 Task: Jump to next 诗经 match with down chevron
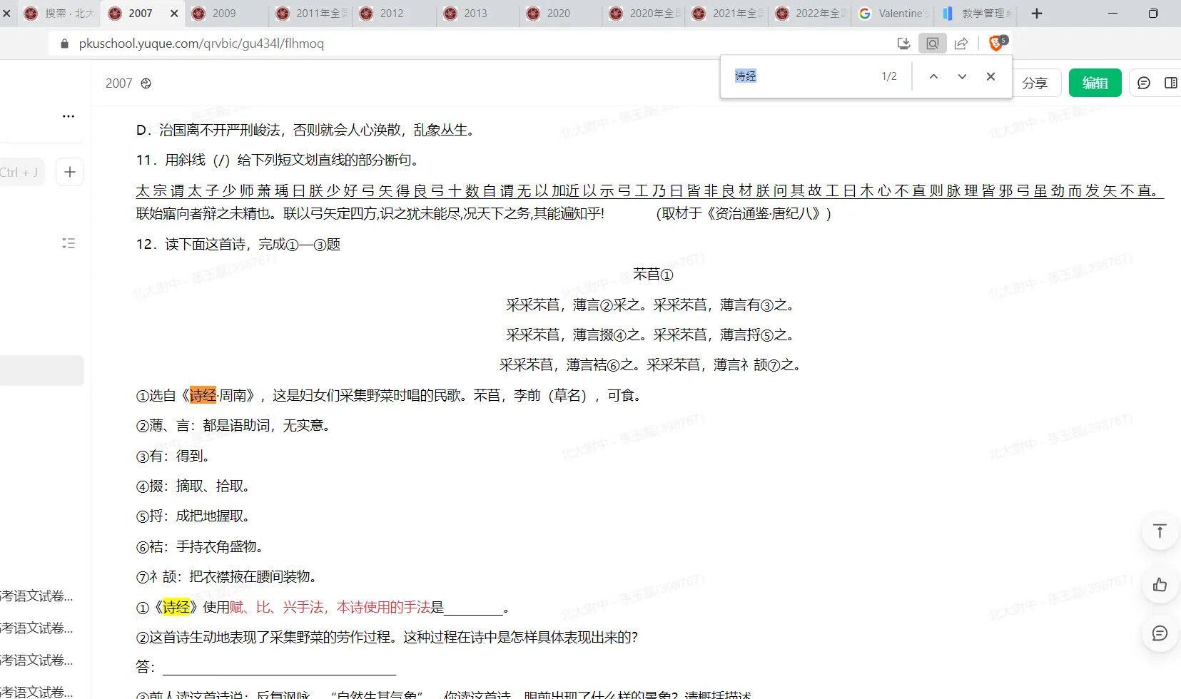coord(961,76)
